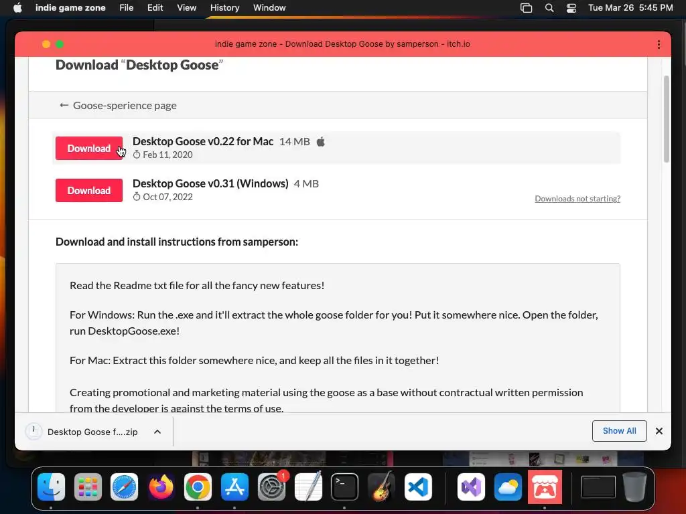Viewport: 686px width, 514px height.
Task: Open Trash from the dock
Action: point(634,487)
